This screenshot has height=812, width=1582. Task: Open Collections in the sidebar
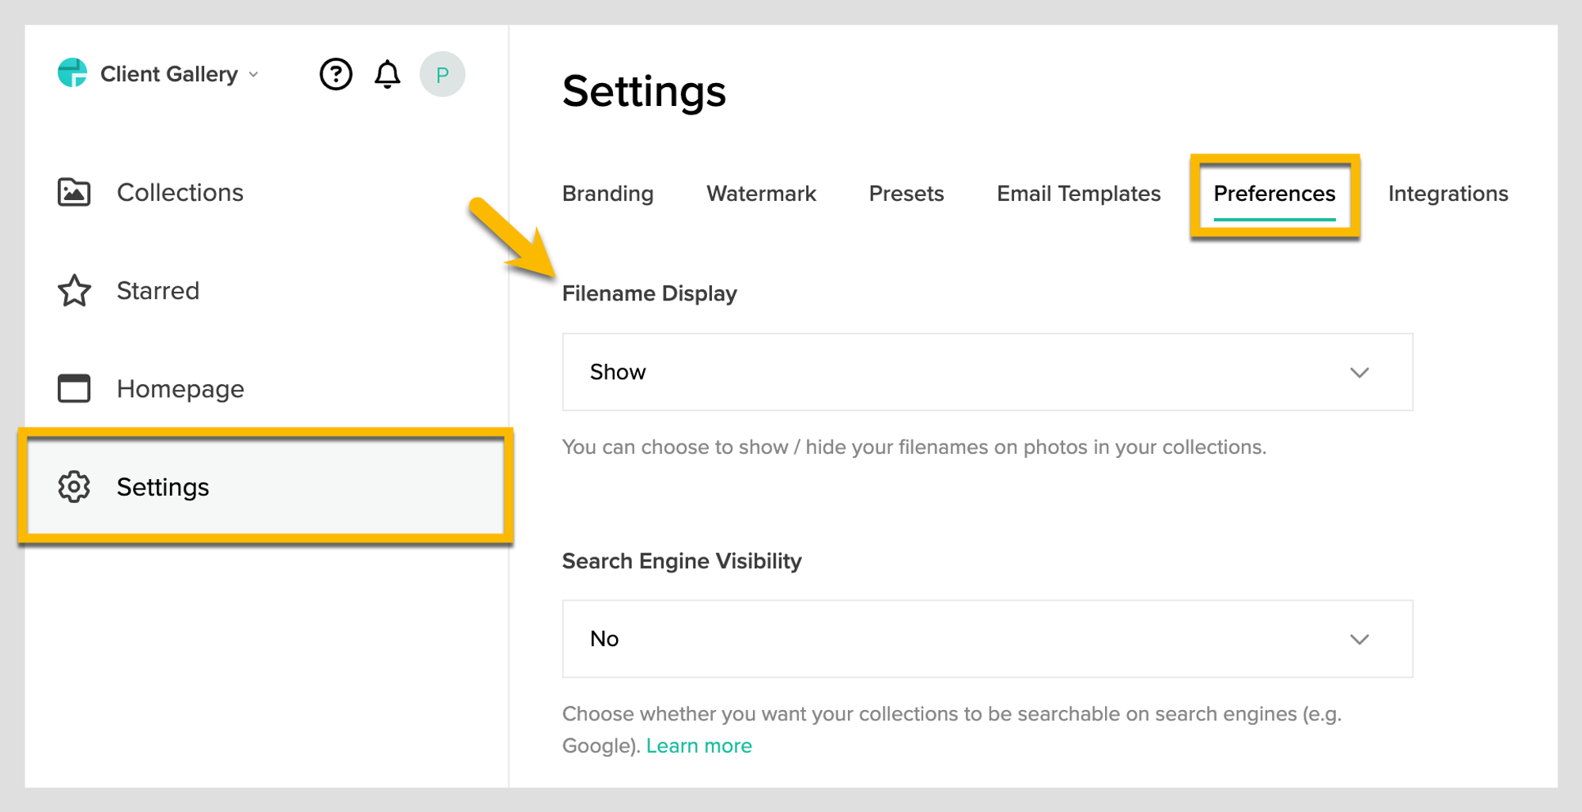click(x=180, y=192)
